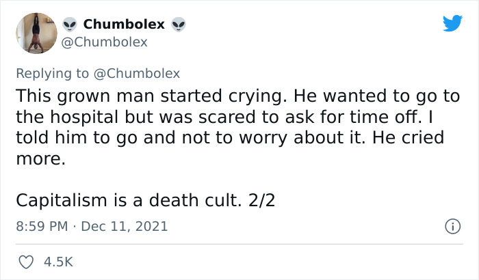Open the tweet info circle icon
The height and width of the screenshot is (280, 479).
click(x=452, y=225)
